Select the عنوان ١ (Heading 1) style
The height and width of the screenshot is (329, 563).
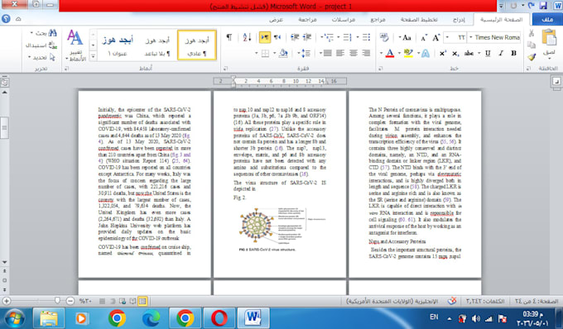coord(118,45)
